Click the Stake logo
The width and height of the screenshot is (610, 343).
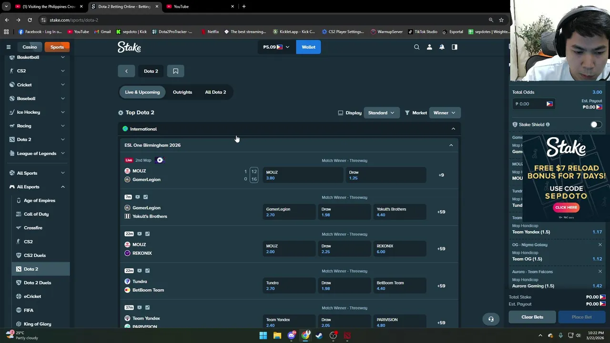(x=129, y=47)
